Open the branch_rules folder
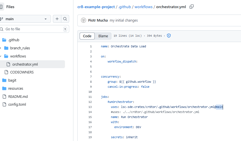Image resolution: width=241 pixels, height=141 pixels. coord(20,48)
